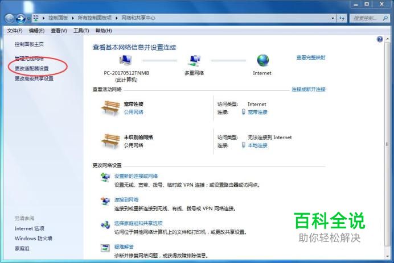
Task: Open Windows 防火墙 in the sidebar
Action: coord(34,239)
